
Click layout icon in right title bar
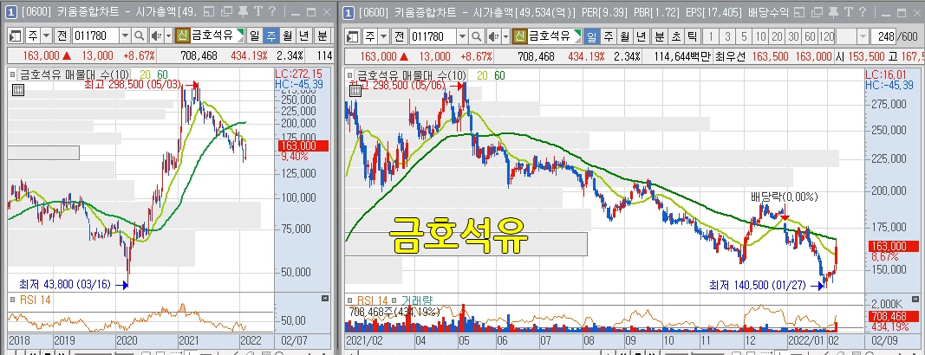click(799, 12)
